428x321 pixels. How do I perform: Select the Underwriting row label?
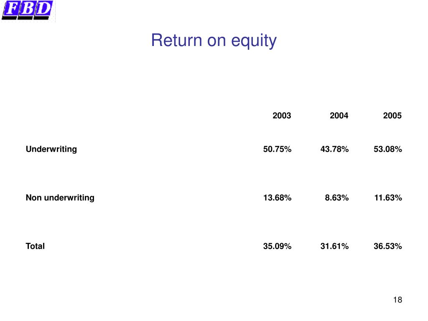[51, 149]
